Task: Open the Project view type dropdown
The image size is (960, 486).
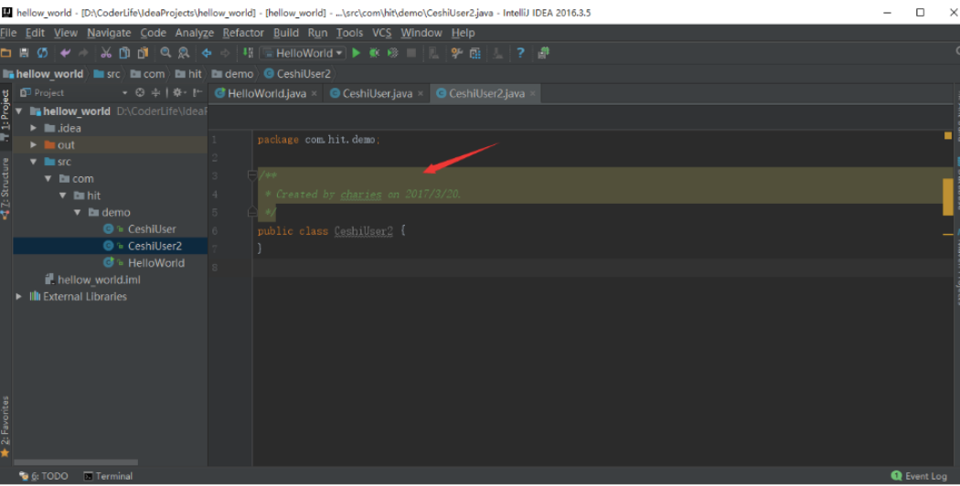Action: [x=125, y=93]
